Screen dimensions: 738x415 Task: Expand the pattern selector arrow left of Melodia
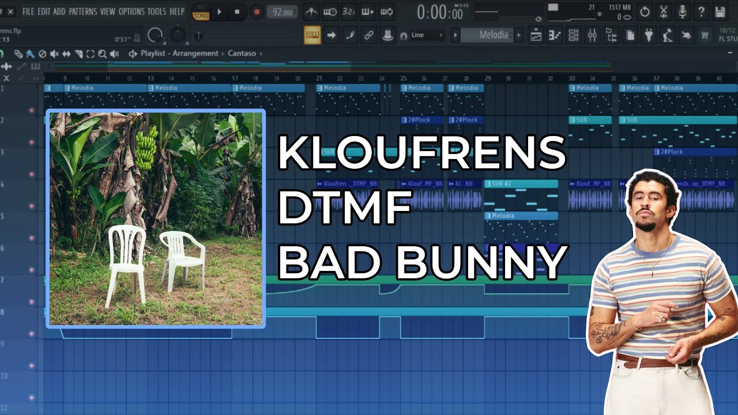[x=455, y=35]
